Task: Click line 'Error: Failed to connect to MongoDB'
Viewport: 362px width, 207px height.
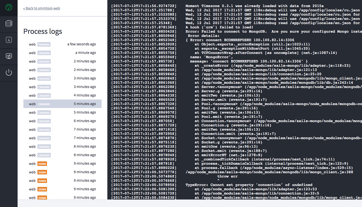Action: (x=274, y=31)
